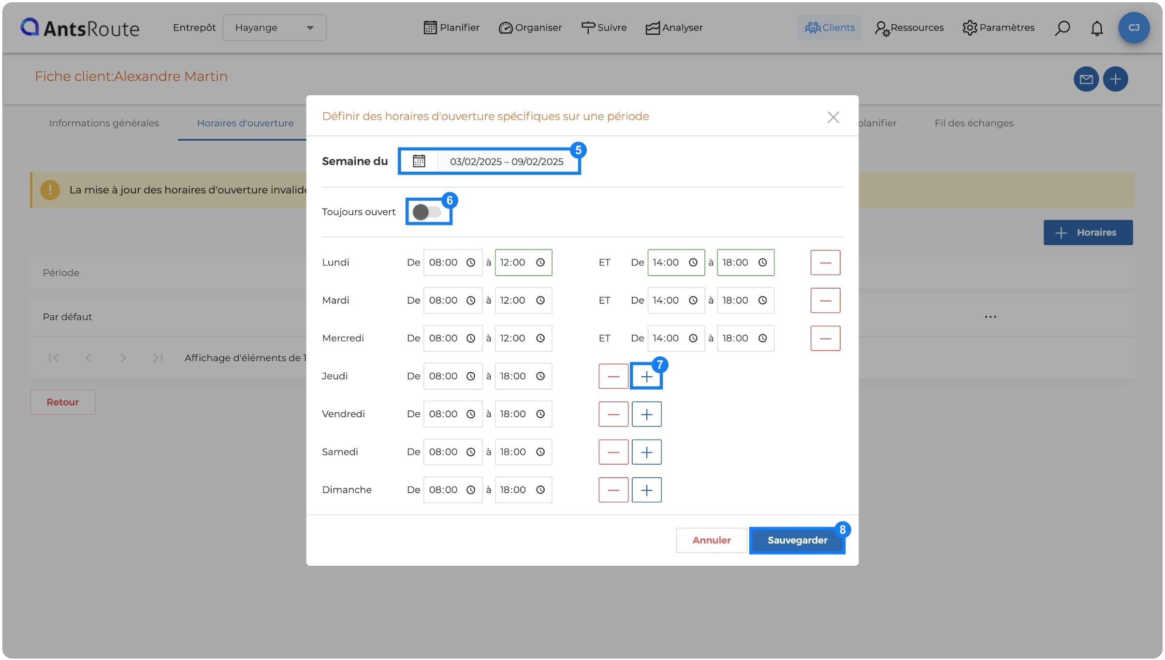This screenshot has width=1165, height=660.
Task: Open clock picker for Vendredi 08:00
Action: pos(470,414)
